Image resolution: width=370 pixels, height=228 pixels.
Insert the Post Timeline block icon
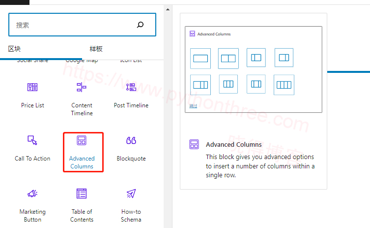click(x=131, y=87)
